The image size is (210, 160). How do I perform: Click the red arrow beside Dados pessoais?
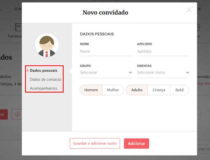(x=28, y=71)
